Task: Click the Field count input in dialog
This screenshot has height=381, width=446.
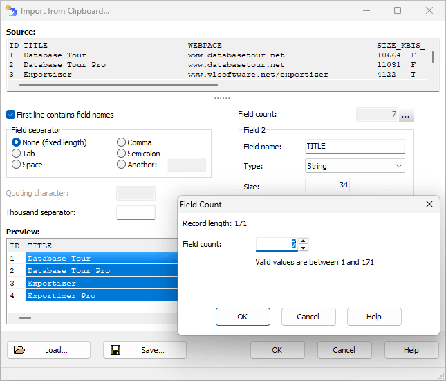Action: click(x=277, y=244)
